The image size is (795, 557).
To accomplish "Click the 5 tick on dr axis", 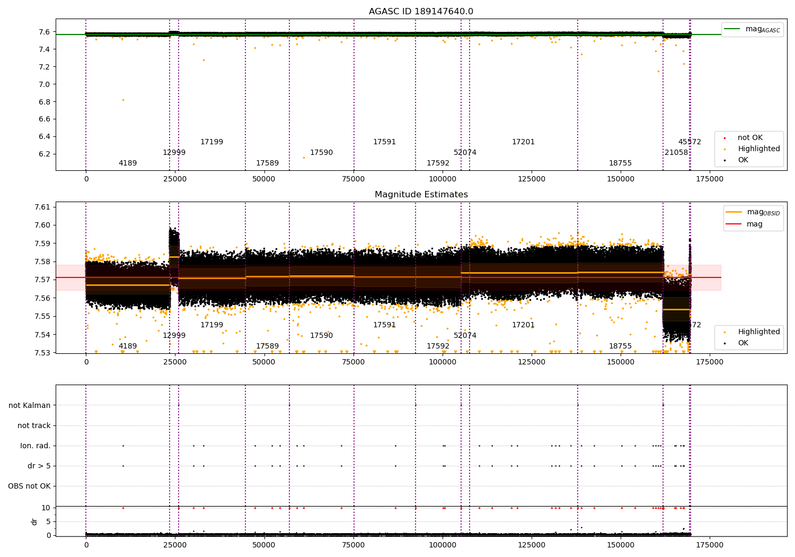I will (x=48, y=521).
